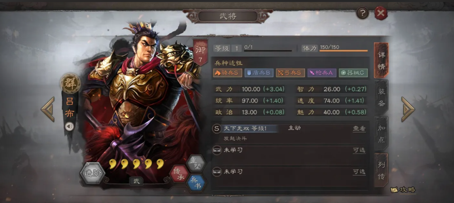Select the 弓兵S troop type badge

[291, 73]
